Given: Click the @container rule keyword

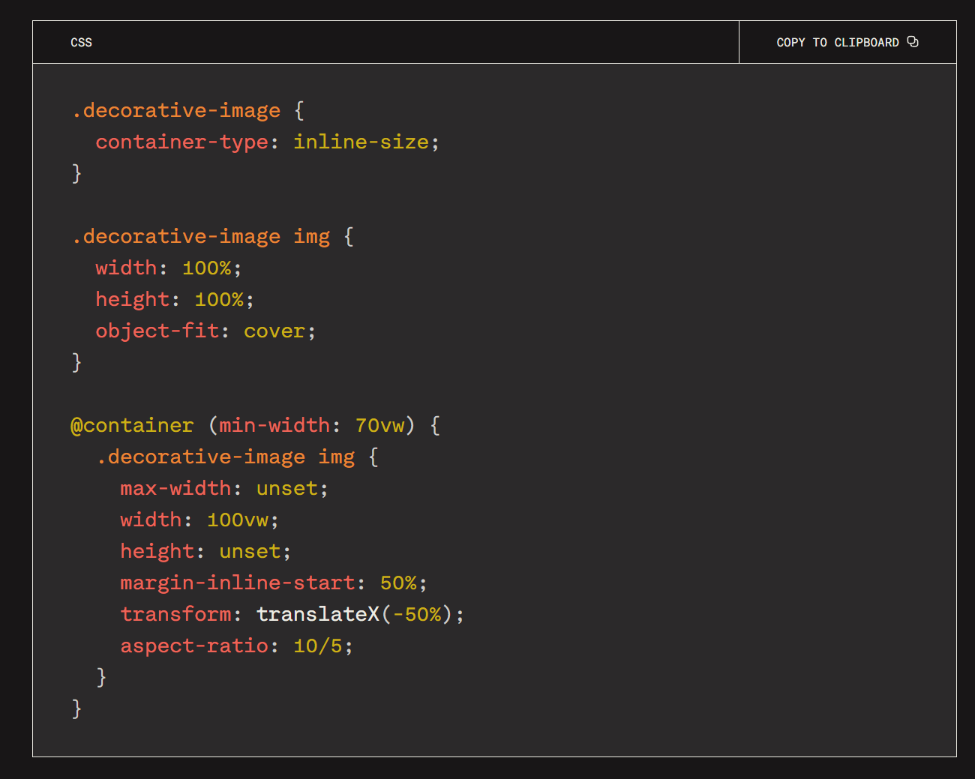Looking at the screenshot, I should coord(132,425).
